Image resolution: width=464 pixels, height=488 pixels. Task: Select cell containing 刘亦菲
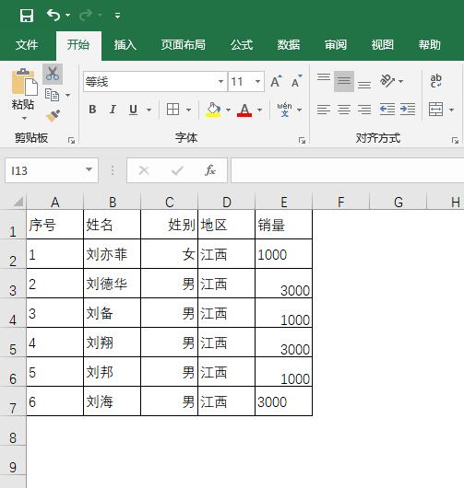pos(112,254)
